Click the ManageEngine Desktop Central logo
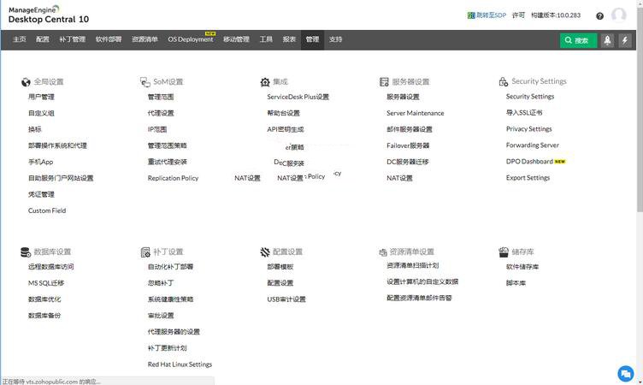 click(49, 15)
